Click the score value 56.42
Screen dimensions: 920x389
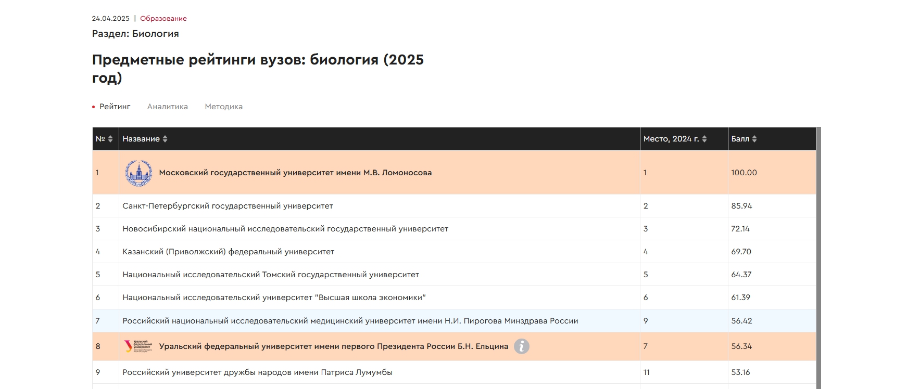pyautogui.click(x=741, y=321)
